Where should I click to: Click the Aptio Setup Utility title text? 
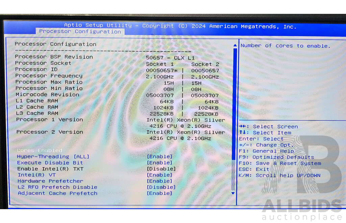[180, 26]
